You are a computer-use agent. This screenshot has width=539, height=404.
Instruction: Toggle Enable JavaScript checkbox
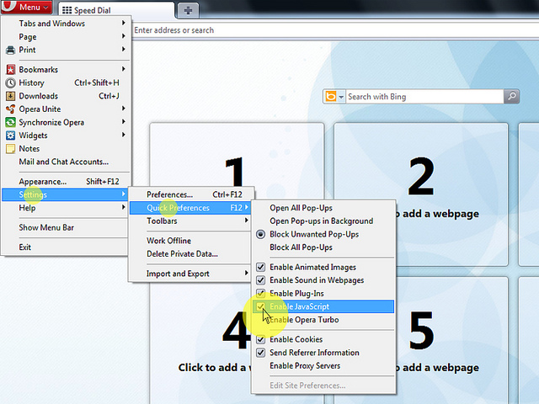261,306
